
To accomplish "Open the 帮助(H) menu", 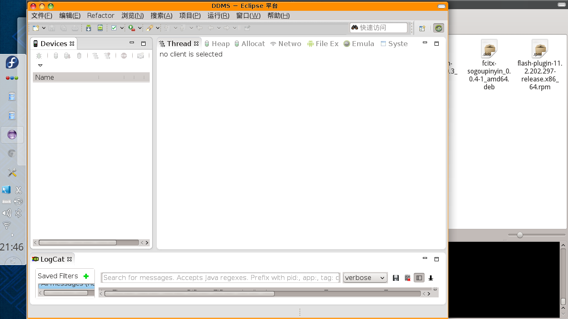I will 279,16.
